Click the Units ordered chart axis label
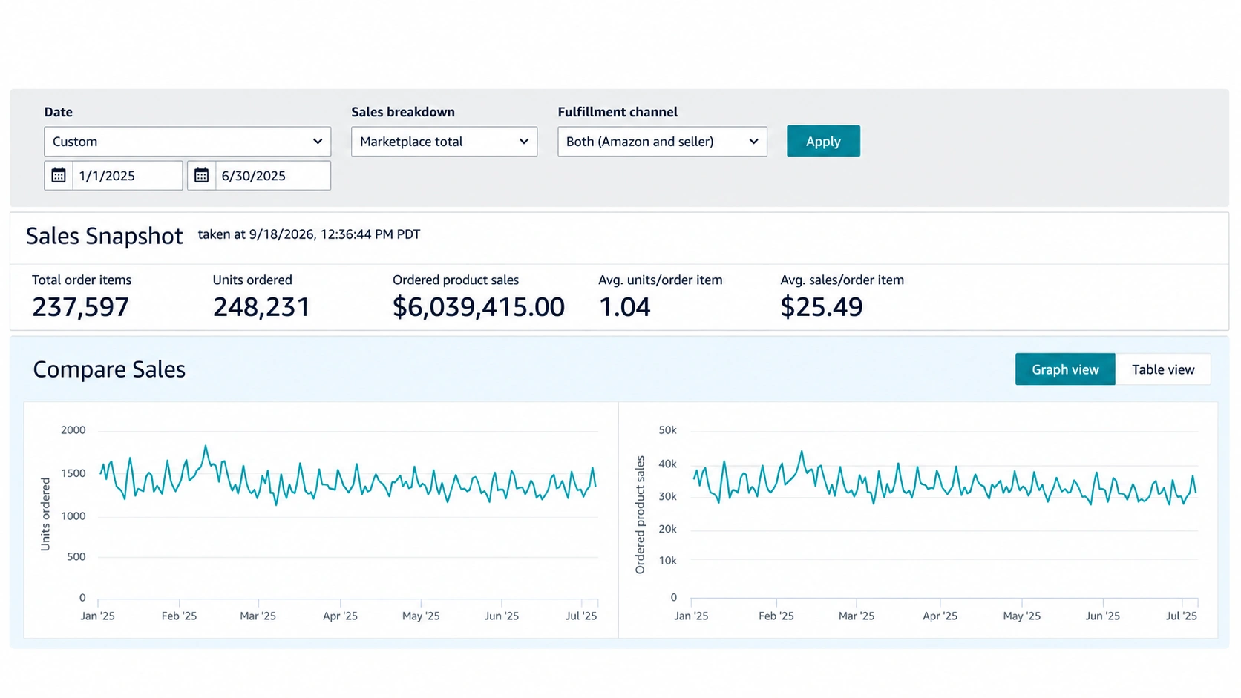 click(x=45, y=514)
